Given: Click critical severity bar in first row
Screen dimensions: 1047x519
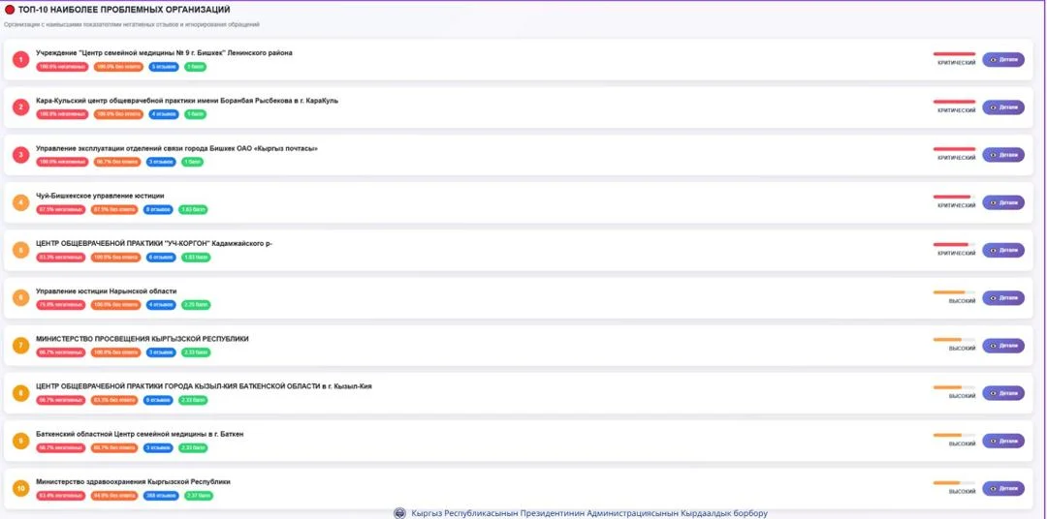Looking at the screenshot, I should (x=954, y=53).
